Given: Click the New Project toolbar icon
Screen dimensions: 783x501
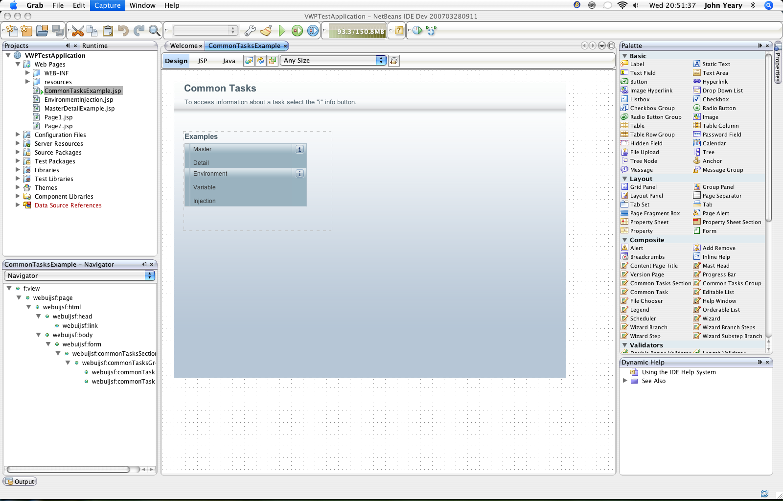Looking at the screenshot, I should pyautogui.click(x=27, y=31).
